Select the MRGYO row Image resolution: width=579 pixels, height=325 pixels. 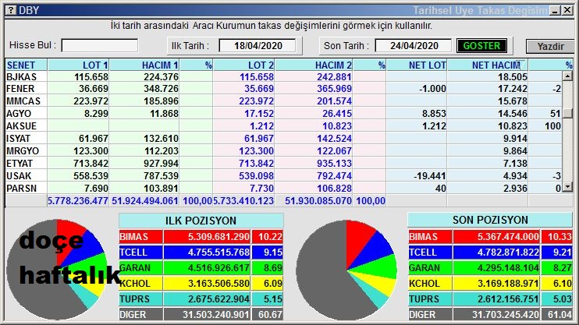[283, 151]
